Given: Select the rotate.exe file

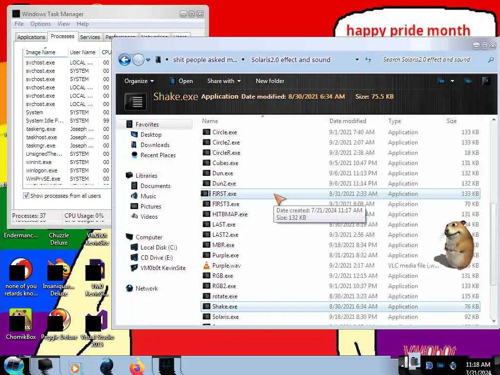Looking at the screenshot, I should point(225,296).
